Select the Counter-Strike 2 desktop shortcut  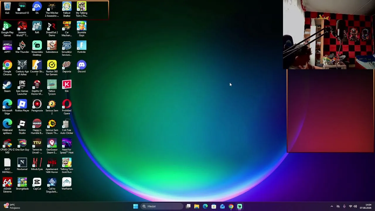(x=37, y=68)
